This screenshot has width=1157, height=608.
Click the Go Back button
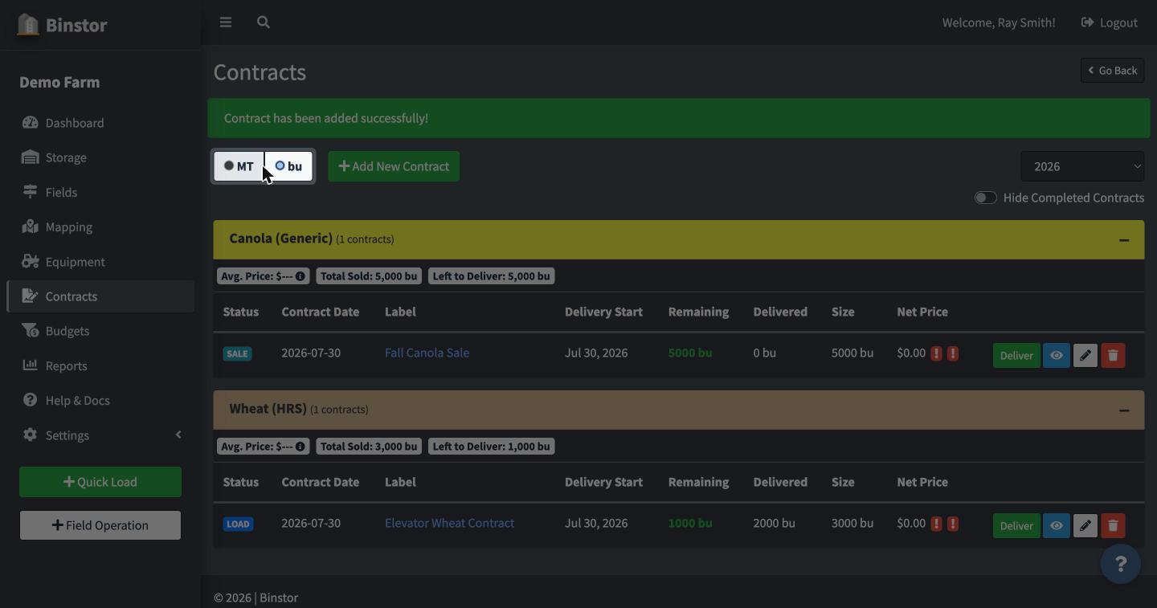[1113, 71]
